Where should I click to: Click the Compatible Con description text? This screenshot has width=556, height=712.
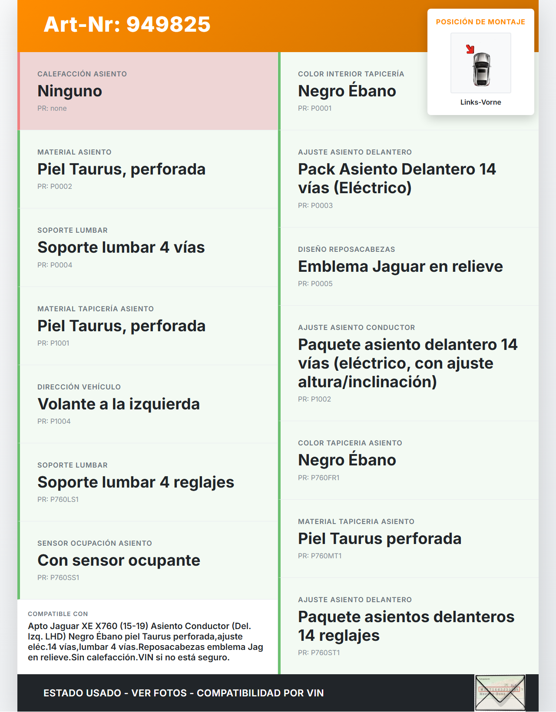(146, 642)
